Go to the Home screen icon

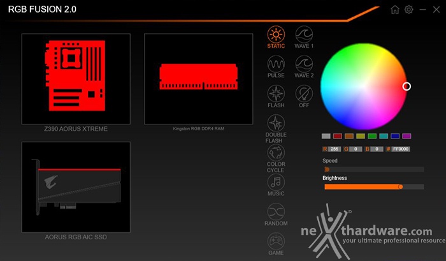pos(395,10)
